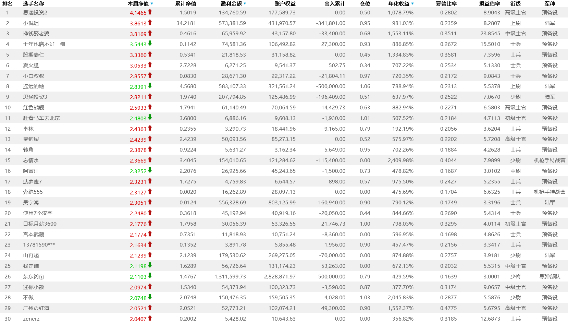The image size is (568, 323).
Task: Click the 导弹部队 branch cell
Action: [x=550, y=276]
